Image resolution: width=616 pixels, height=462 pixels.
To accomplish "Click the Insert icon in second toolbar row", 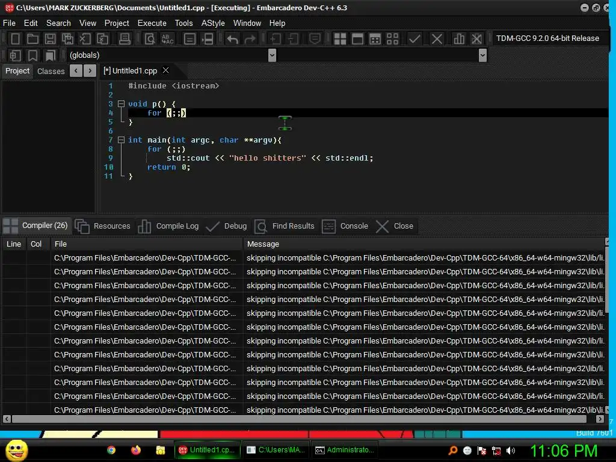I will click(15, 55).
